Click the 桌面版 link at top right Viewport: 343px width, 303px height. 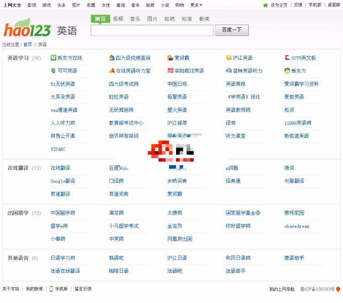pos(334,5)
